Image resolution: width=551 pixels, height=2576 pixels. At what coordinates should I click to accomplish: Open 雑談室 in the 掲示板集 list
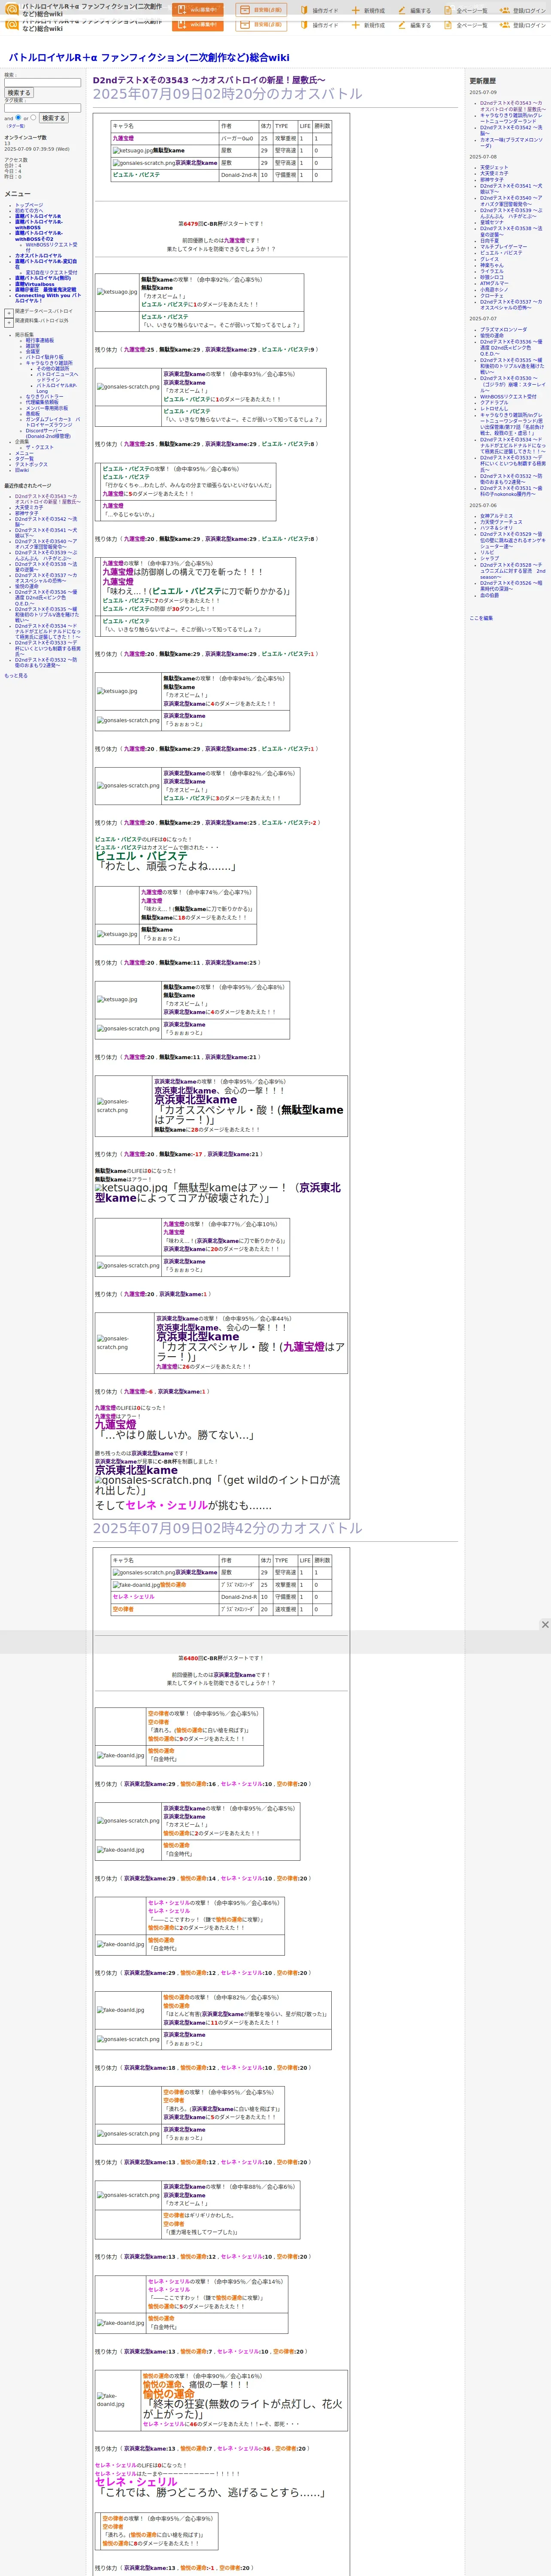(33, 346)
